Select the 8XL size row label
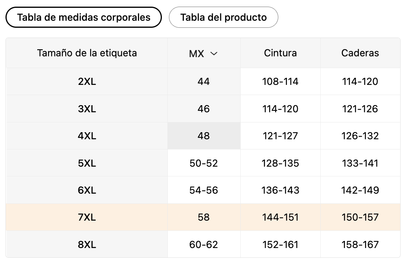The image size is (410, 266). pos(87,245)
